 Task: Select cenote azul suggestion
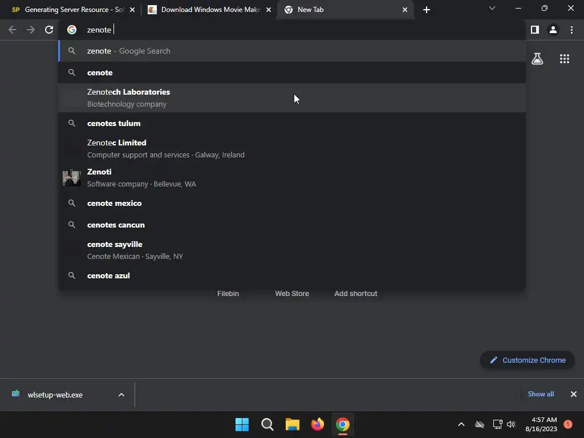(x=292, y=275)
